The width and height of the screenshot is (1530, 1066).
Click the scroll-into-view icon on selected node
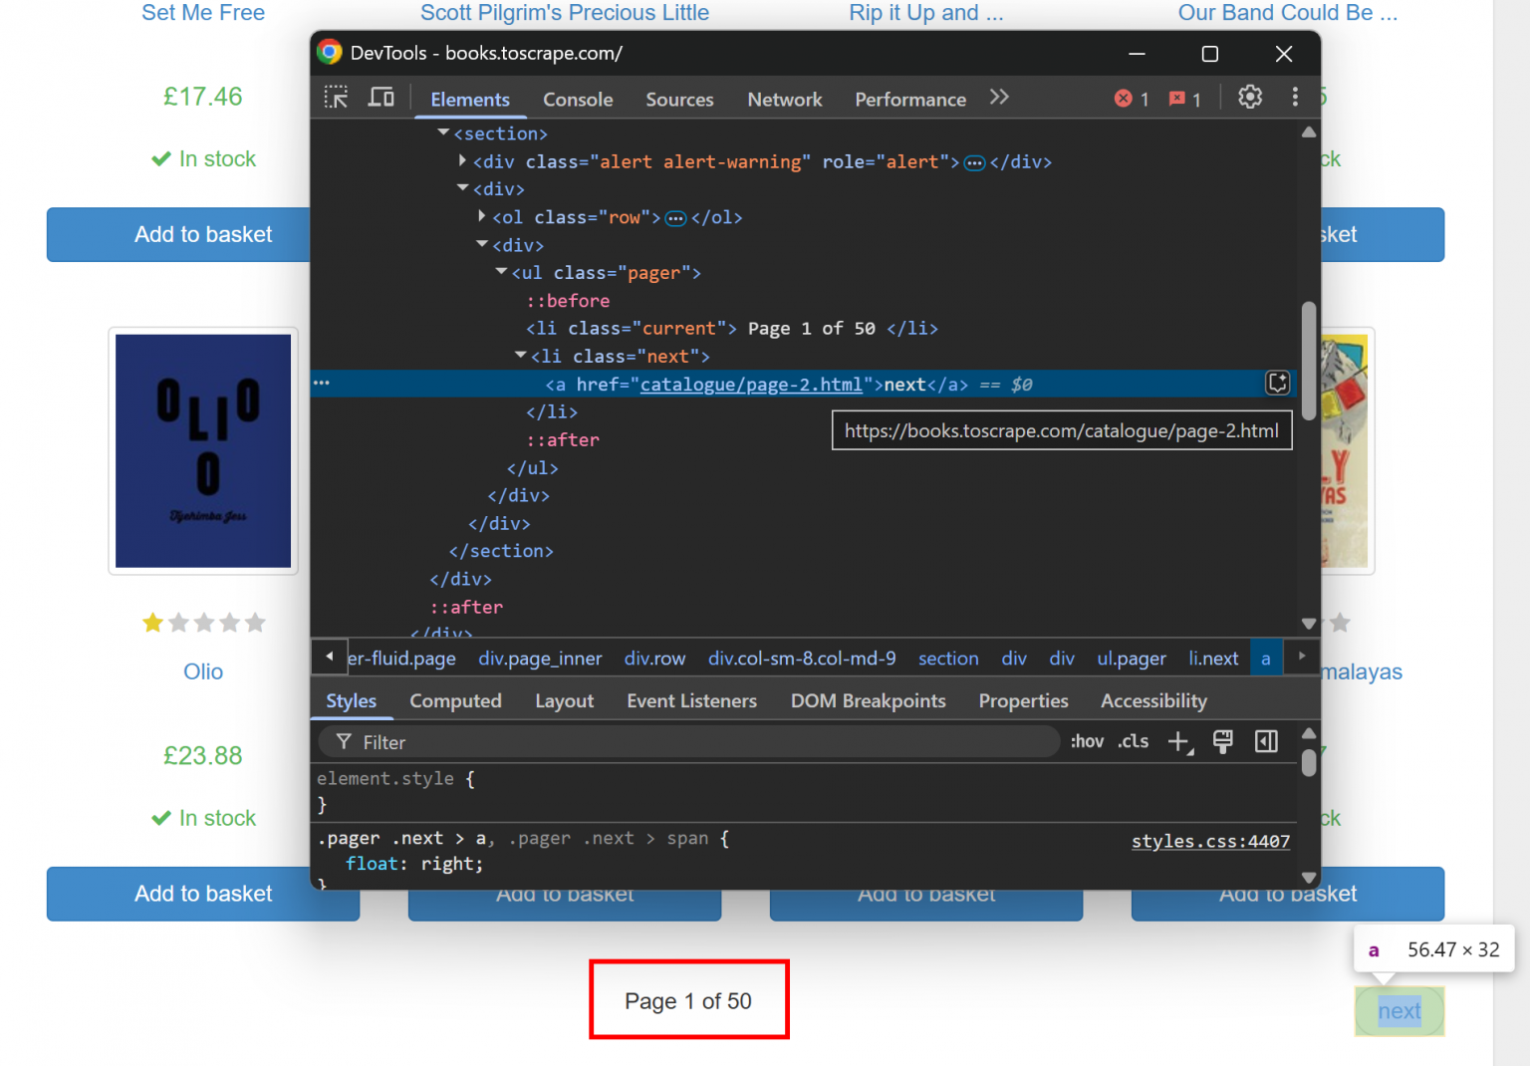[x=1278, y=383]
